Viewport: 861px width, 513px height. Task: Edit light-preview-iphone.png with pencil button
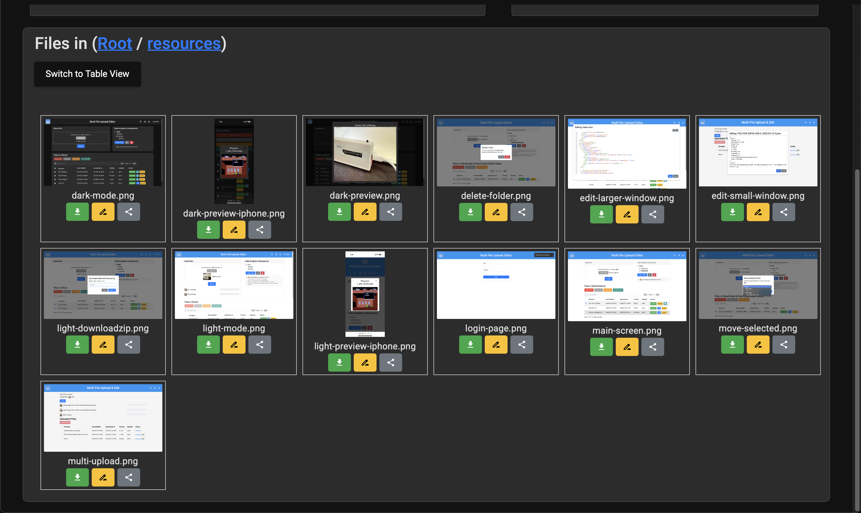pyautogui.click(x=365, y=362)
